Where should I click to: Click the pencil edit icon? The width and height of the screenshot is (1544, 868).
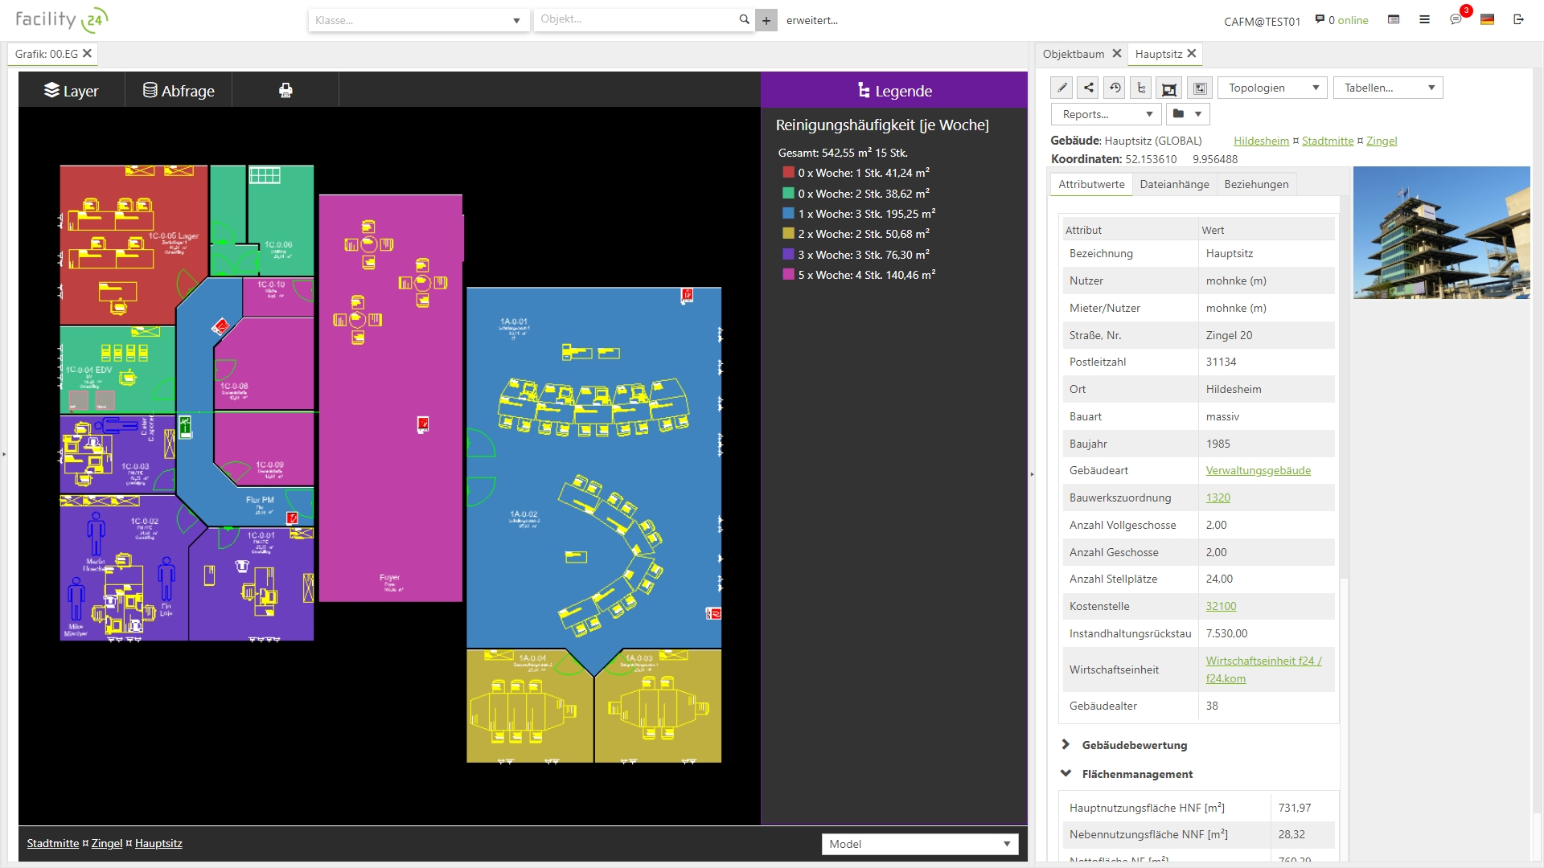(1061, 88)
